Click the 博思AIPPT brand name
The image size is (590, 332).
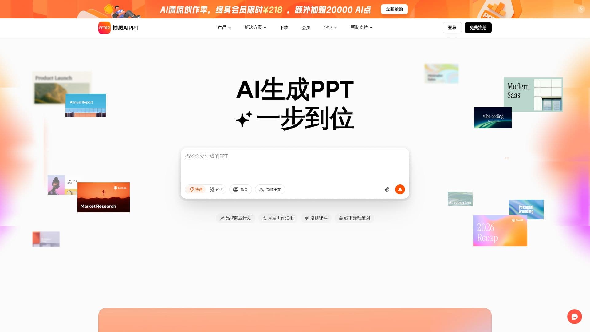tap(126, 28)
